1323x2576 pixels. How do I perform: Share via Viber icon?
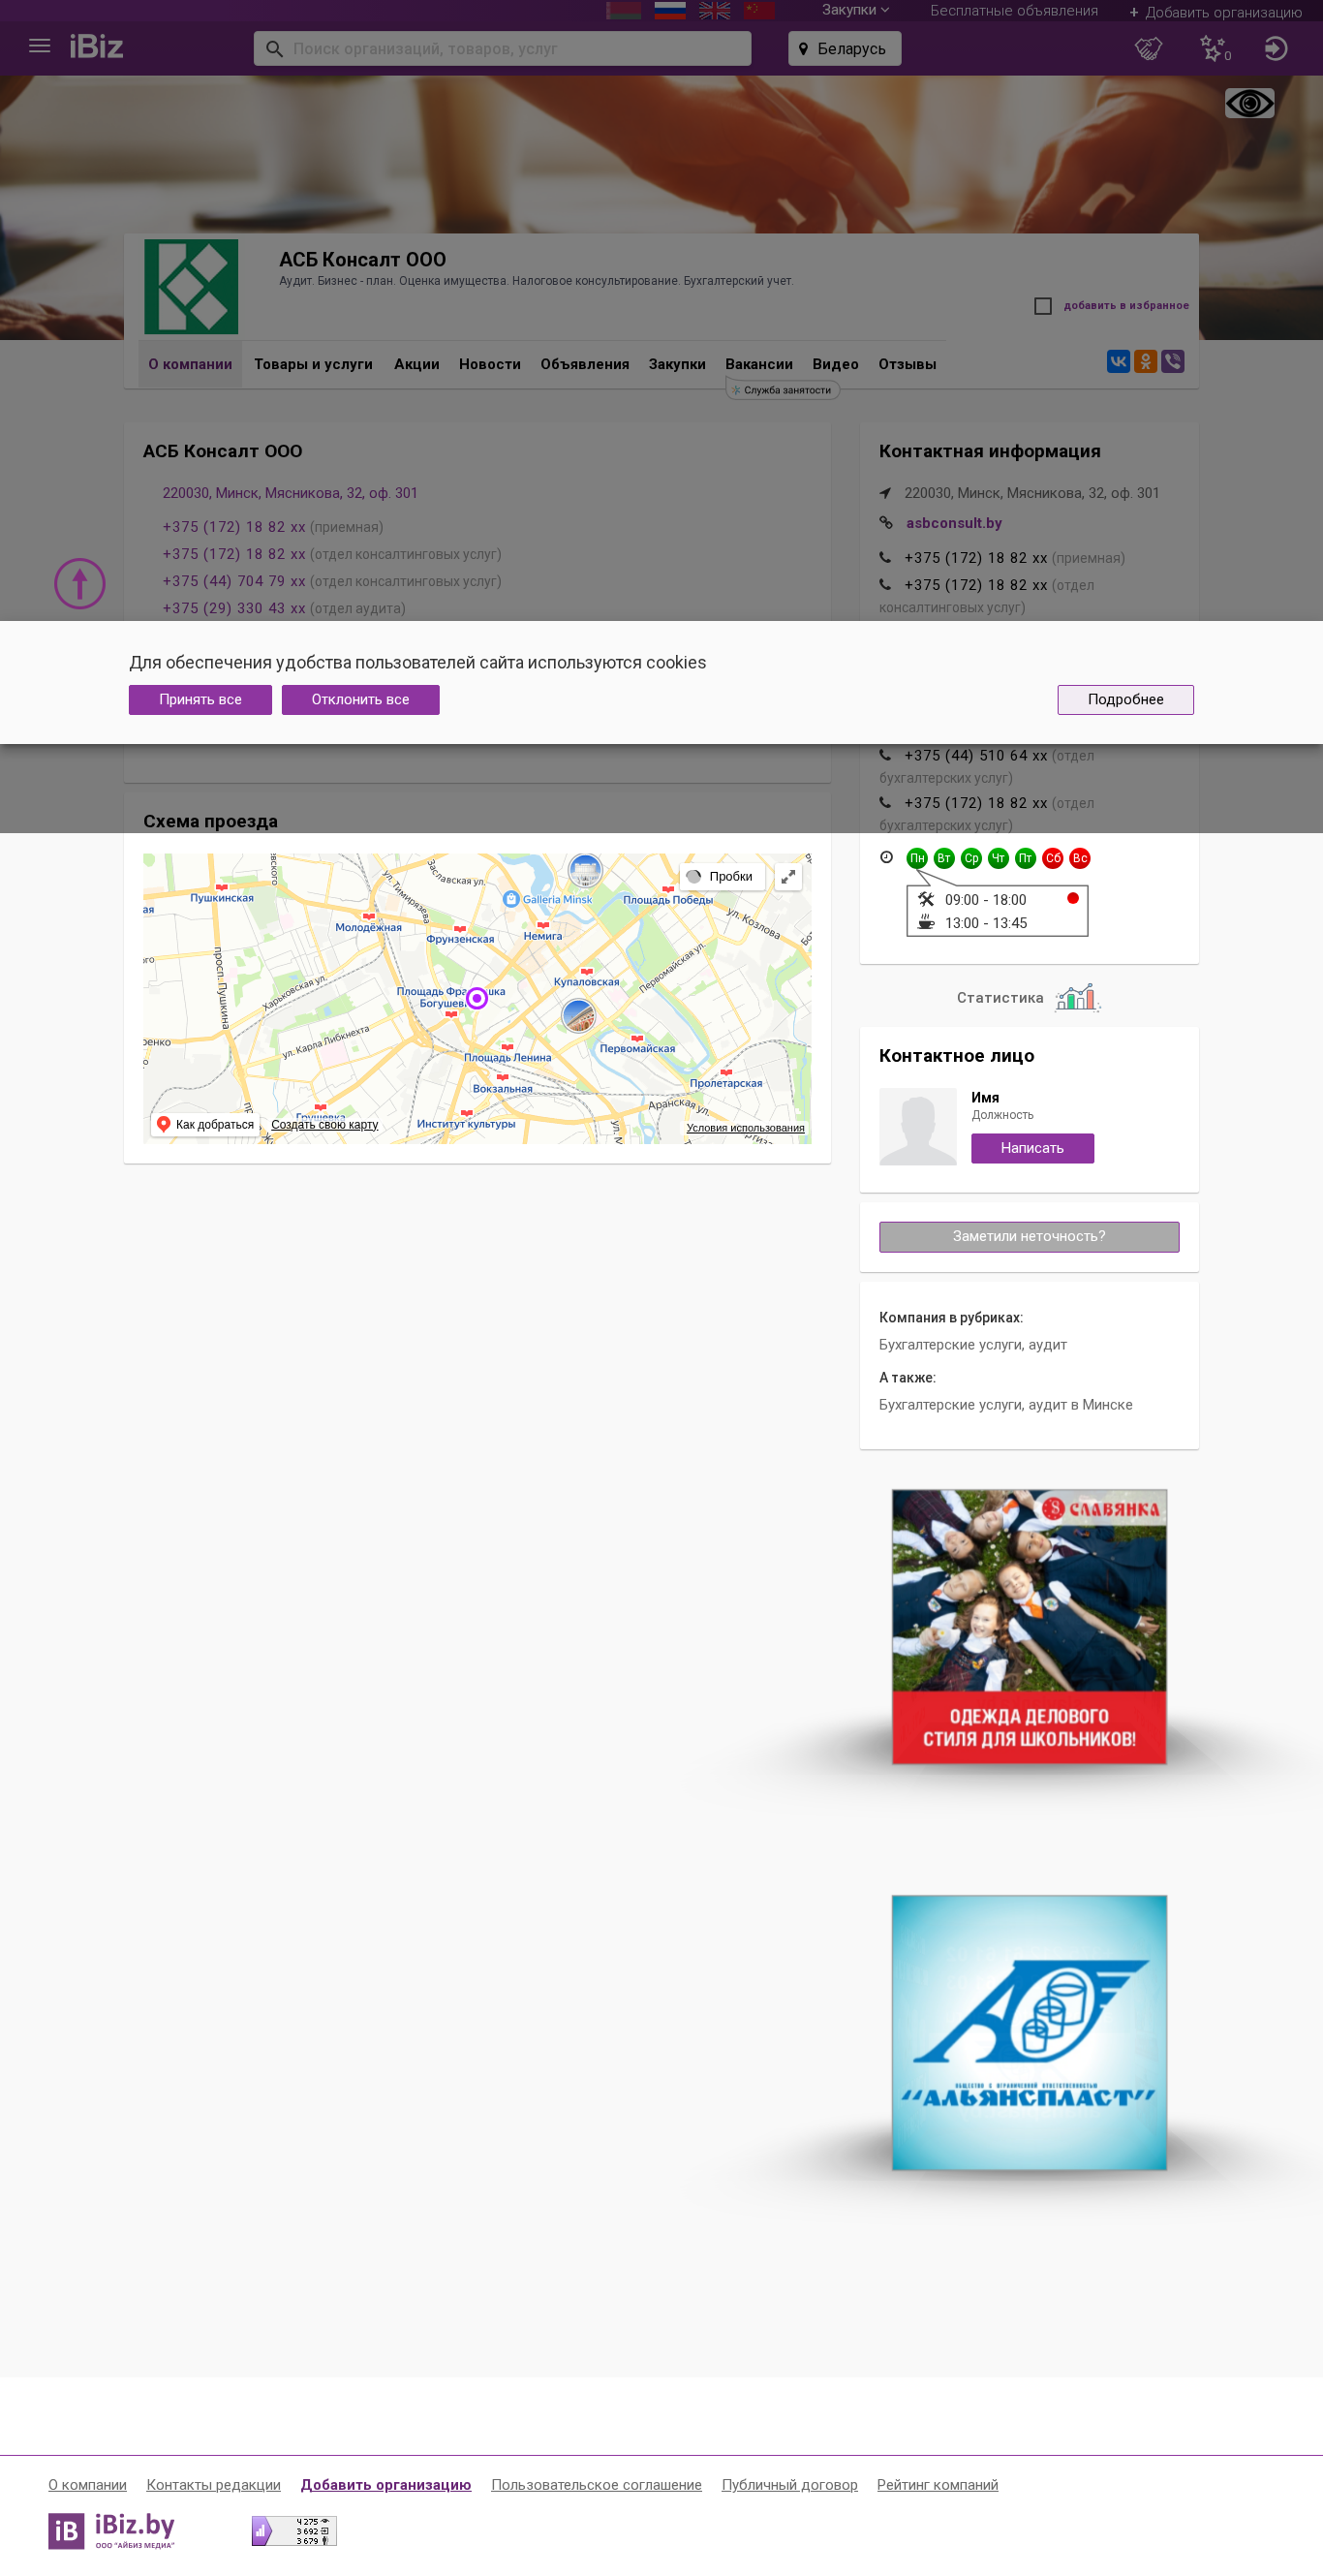[1172, 361]
